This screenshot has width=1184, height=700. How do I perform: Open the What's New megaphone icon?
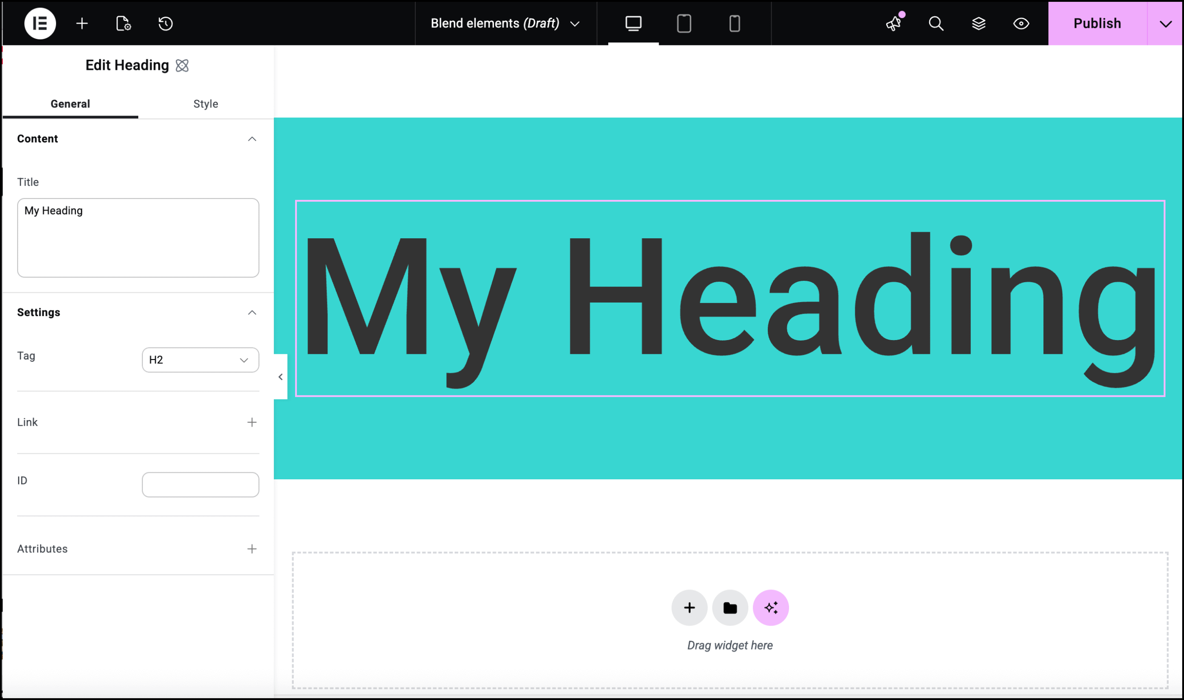click(893, 23)
